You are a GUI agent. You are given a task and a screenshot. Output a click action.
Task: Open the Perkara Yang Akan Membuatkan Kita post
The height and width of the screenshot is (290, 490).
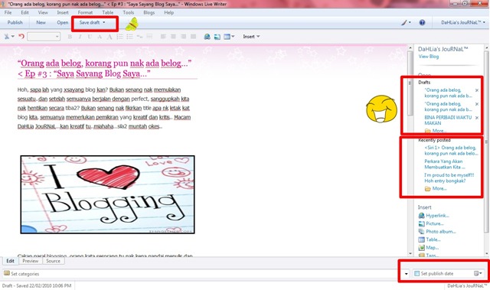[444, 165]
